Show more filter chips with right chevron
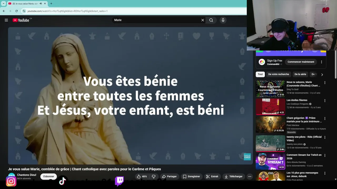Image resolution: width=337 pixels, height=189 pixels. tap(322, 75)
